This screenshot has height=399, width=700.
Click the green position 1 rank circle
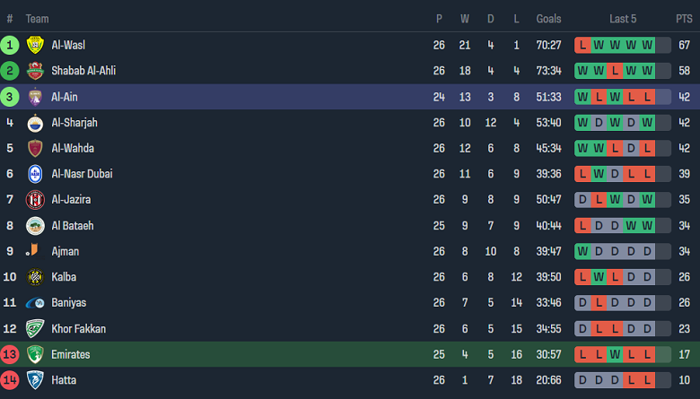point(10,45)
